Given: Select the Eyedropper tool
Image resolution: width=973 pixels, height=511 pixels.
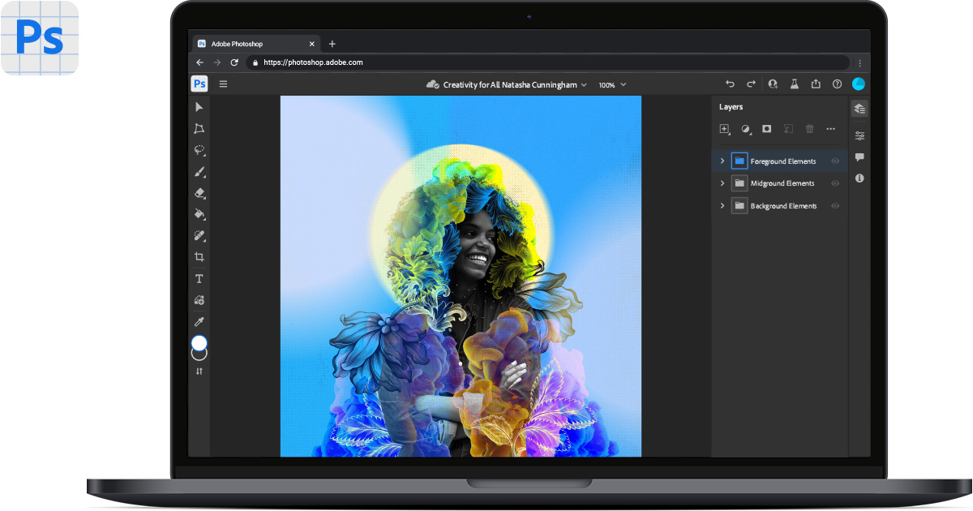Looking at the screenshot, I should (199, 321).
